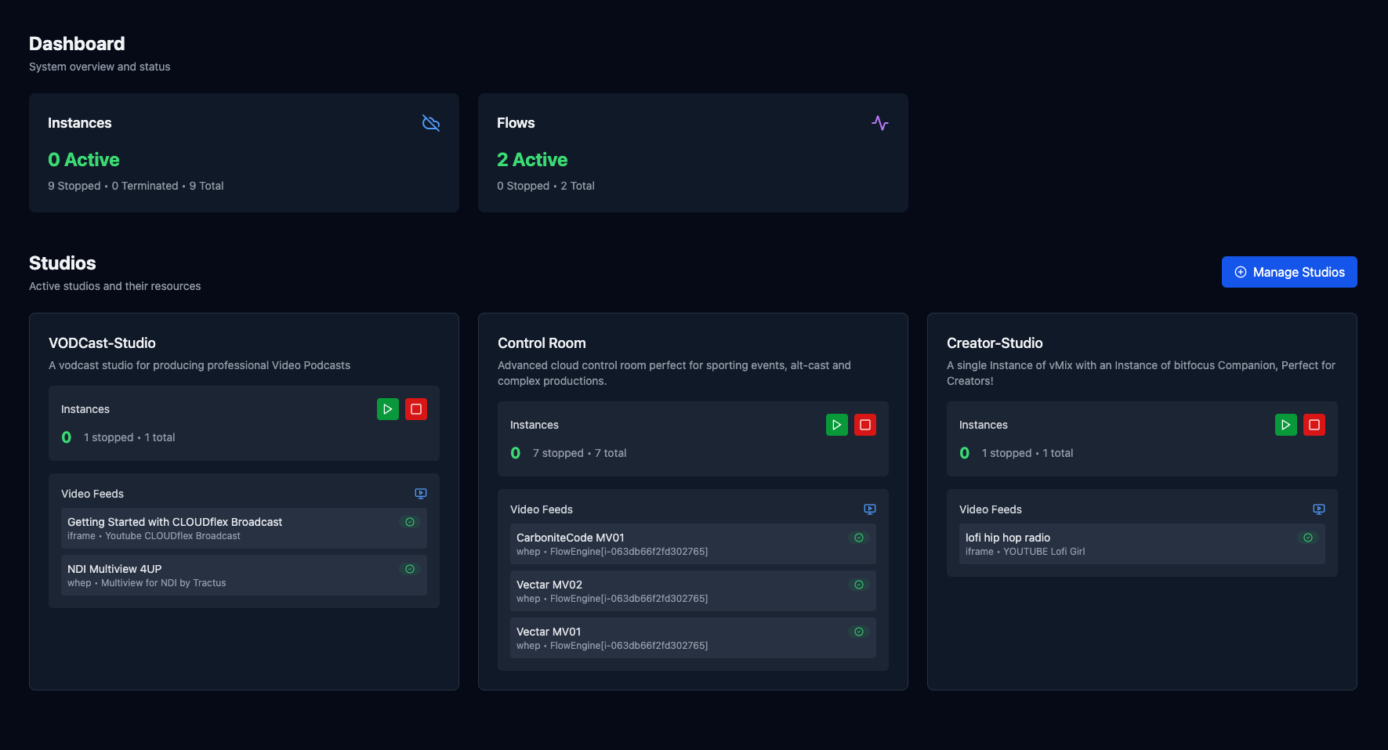This screenshot has width=1388, height=750.
Task: Toggle status check on Vectar MV01 feed
Action: (x=858, y=631)
